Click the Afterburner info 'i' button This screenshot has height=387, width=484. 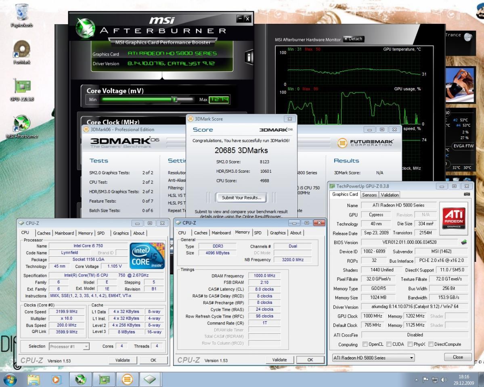tap(249, 57)
